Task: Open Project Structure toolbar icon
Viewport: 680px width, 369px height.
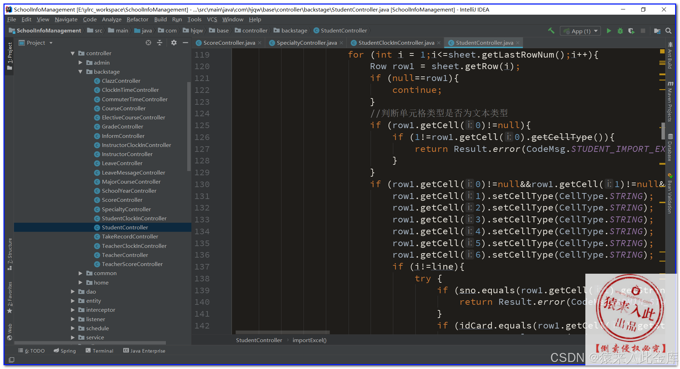Action: click(657, 31)
